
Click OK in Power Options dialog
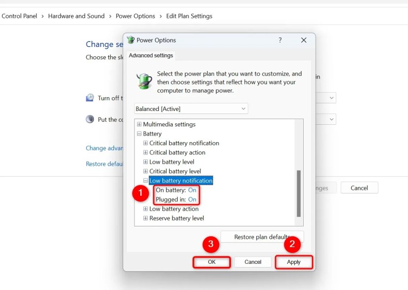tap(212, 262)
